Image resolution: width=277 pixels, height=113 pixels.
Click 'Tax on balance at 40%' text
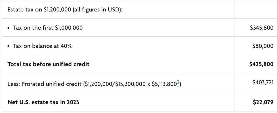coord(42,46)
